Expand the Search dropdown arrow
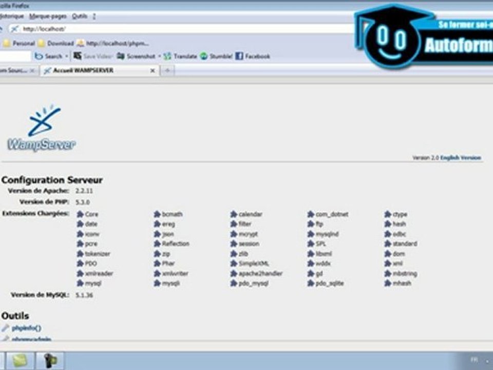This screenshot has height=370, width=493. pyautogui.click(x=66, y=57)
